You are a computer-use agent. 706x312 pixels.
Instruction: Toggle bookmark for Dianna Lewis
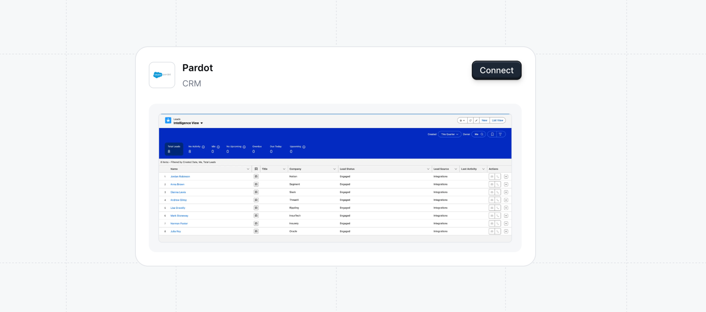coord(256,192)
